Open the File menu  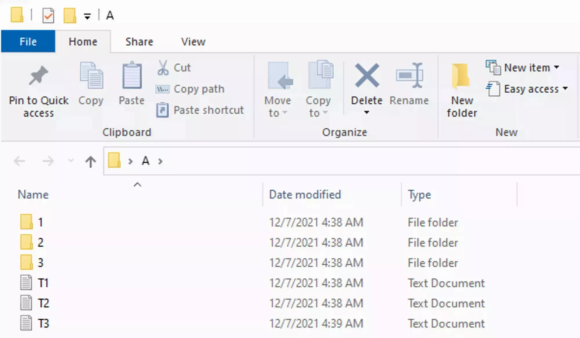click(28, 41)
